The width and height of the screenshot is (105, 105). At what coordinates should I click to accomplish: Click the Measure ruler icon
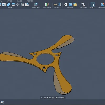click(x=55, y=4)
